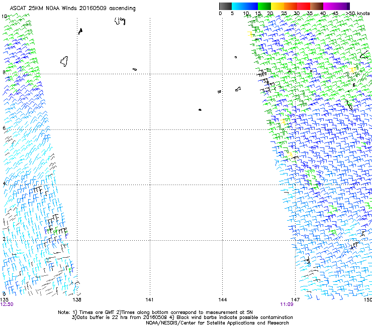Click the latitude label '6'

[4, 128]
